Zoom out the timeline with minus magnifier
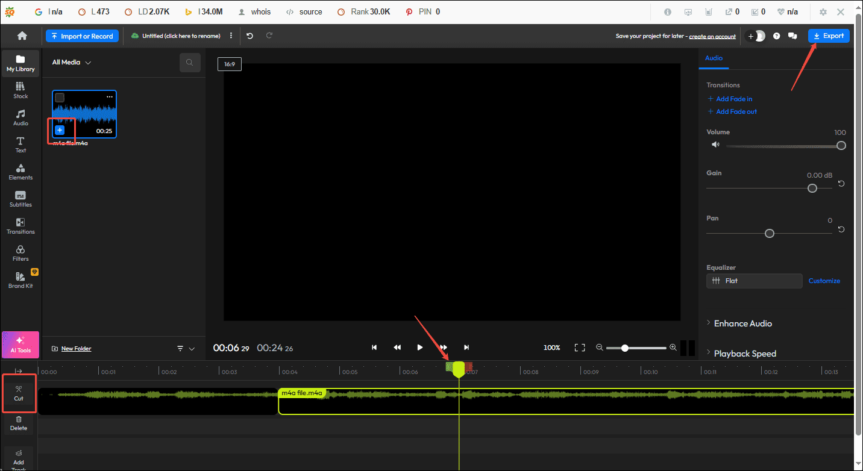 [x=600, y=348]
